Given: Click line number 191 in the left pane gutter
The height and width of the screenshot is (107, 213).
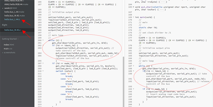Looking at the screenshot, I should 40,17.
